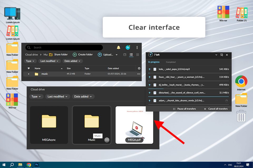Open Date added filter in lower window
Viewport: 253px width, 168px height.
click(x=83, y=96)
